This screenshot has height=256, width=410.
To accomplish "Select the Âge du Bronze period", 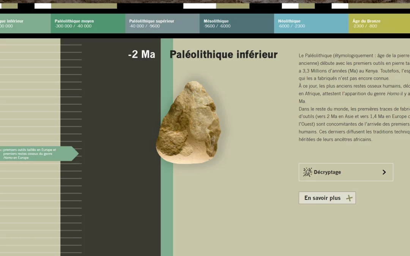I will [x=380, y=24].
